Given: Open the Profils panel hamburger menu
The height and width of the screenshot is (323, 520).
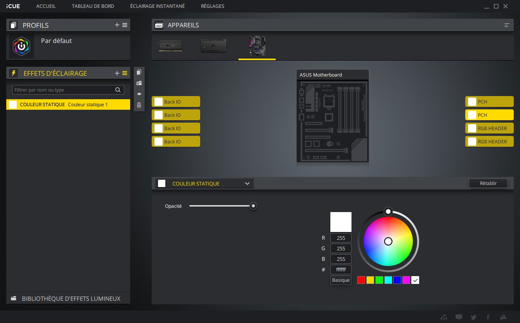Looking at the screenshot, I should [125, 25].
